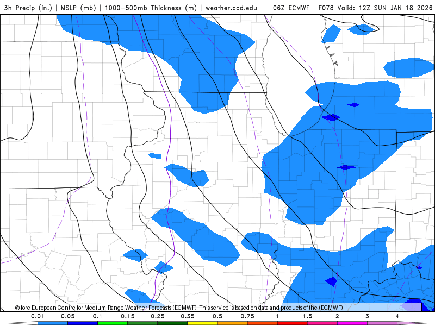Click the red 1–1.5 legend swatch
This screenshot has width=435, height=326.
click(293, 323)
